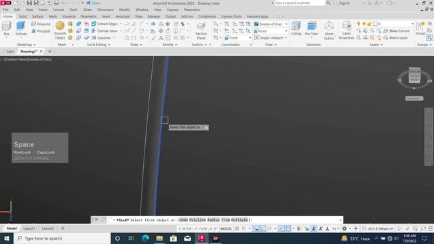434x244 pixels.
Task: Click Windows search box in taskbar
Action: tap(62, 238)
